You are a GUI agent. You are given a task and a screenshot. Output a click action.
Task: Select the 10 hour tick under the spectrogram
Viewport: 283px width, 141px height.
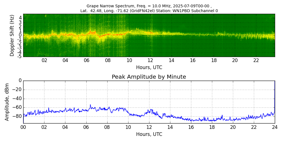click(129, 60)
